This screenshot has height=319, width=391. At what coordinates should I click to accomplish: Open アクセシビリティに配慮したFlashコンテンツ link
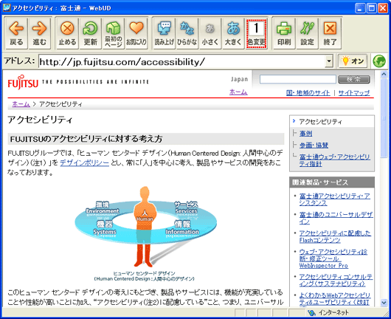[x=335, y=236]
